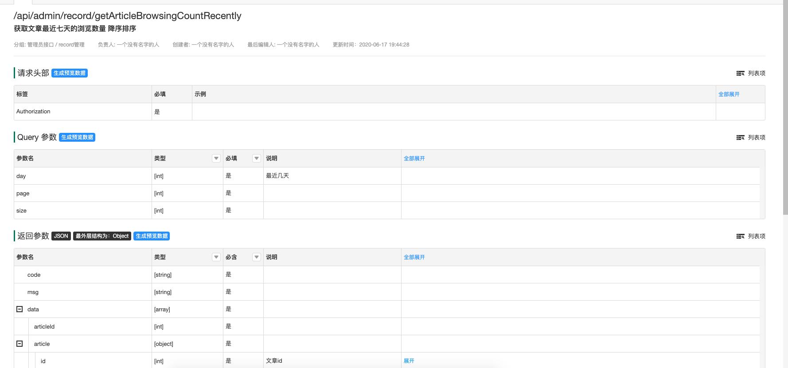Click the 分组: 管理员接口 / record管理 label
Screen dimensions: 788x368
[x=49, y=45]
